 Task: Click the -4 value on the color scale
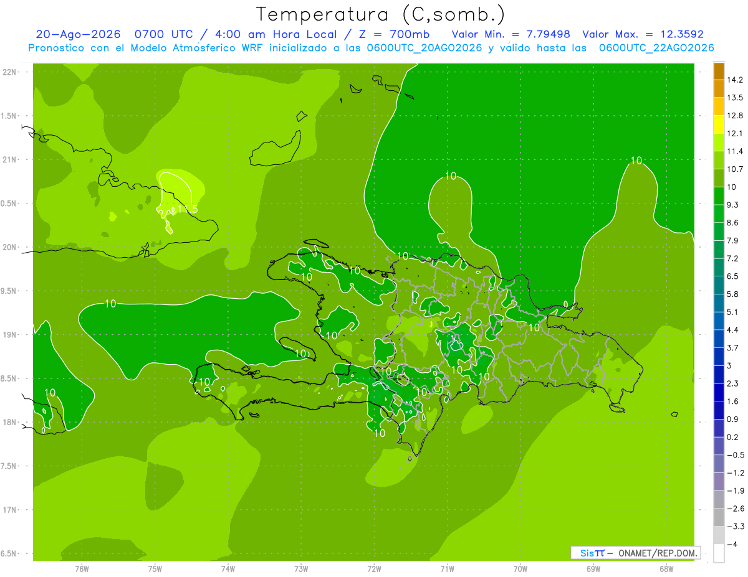point(732,544)
